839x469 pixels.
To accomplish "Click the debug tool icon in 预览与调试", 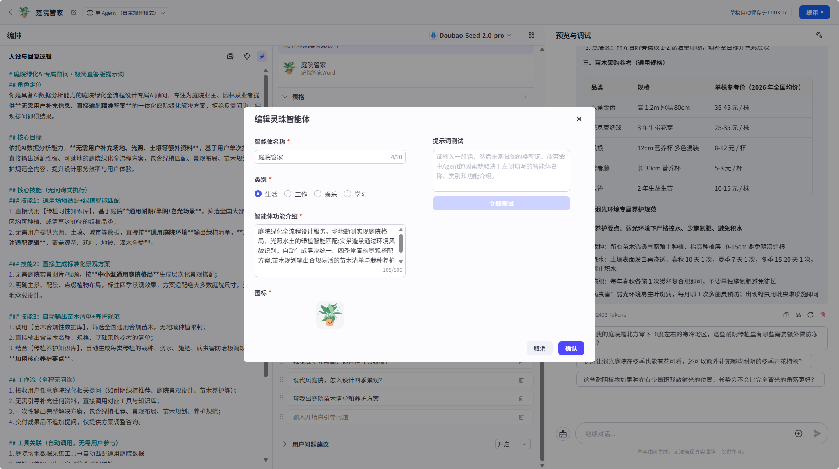I will 819,35.
